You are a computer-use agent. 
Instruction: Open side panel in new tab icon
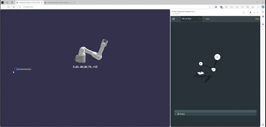243,13
